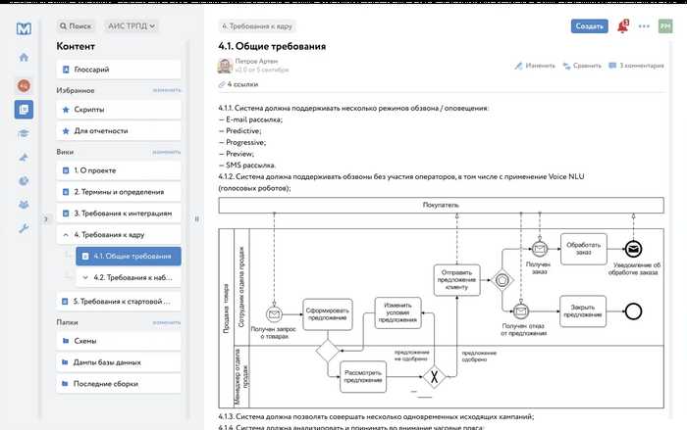Select the 4.1. Общие требования subpage
This screenshot has width=687, height=430.
click(129, 257)
